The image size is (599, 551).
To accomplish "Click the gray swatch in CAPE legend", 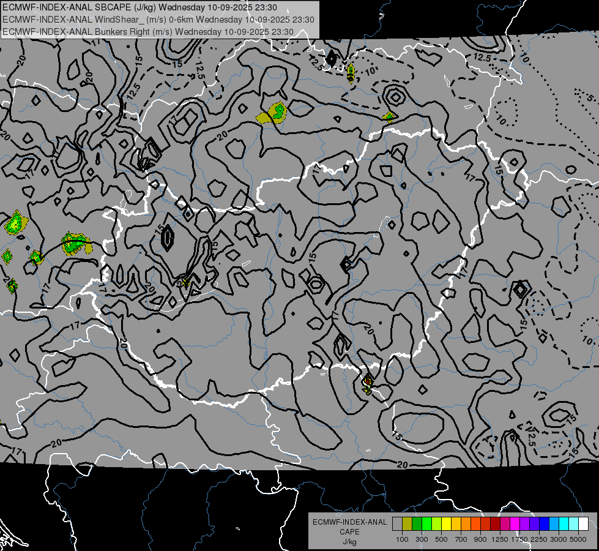I will point(397,524).
